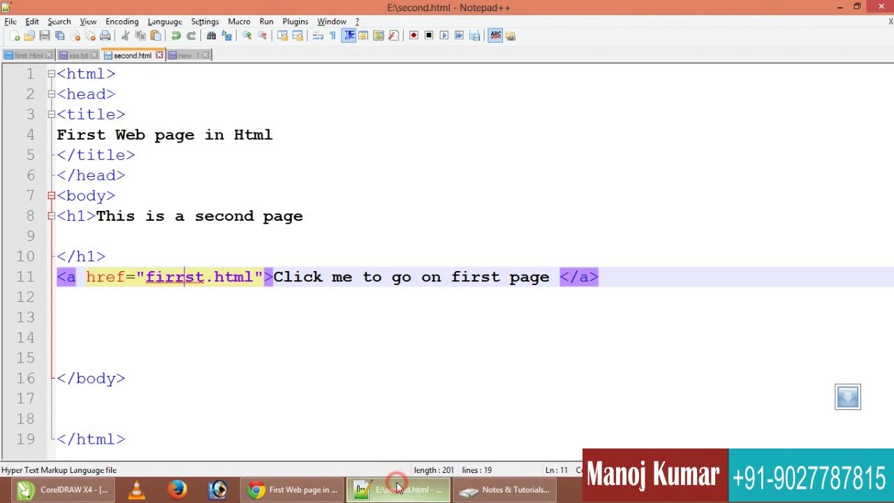Click the blue down-arrow button in editor
Image resolution: width=894 pixels, height=503 pixels.
848,397
